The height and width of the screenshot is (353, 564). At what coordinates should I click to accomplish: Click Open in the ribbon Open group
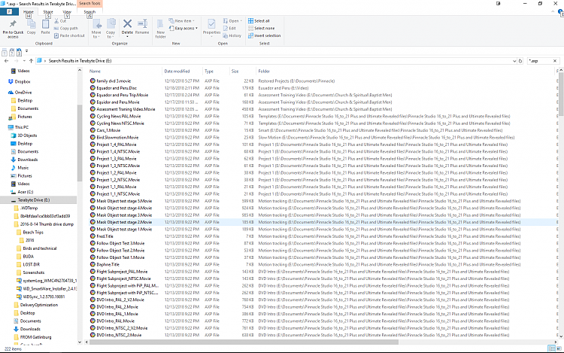pyautogui.click(x=232, y=21)
